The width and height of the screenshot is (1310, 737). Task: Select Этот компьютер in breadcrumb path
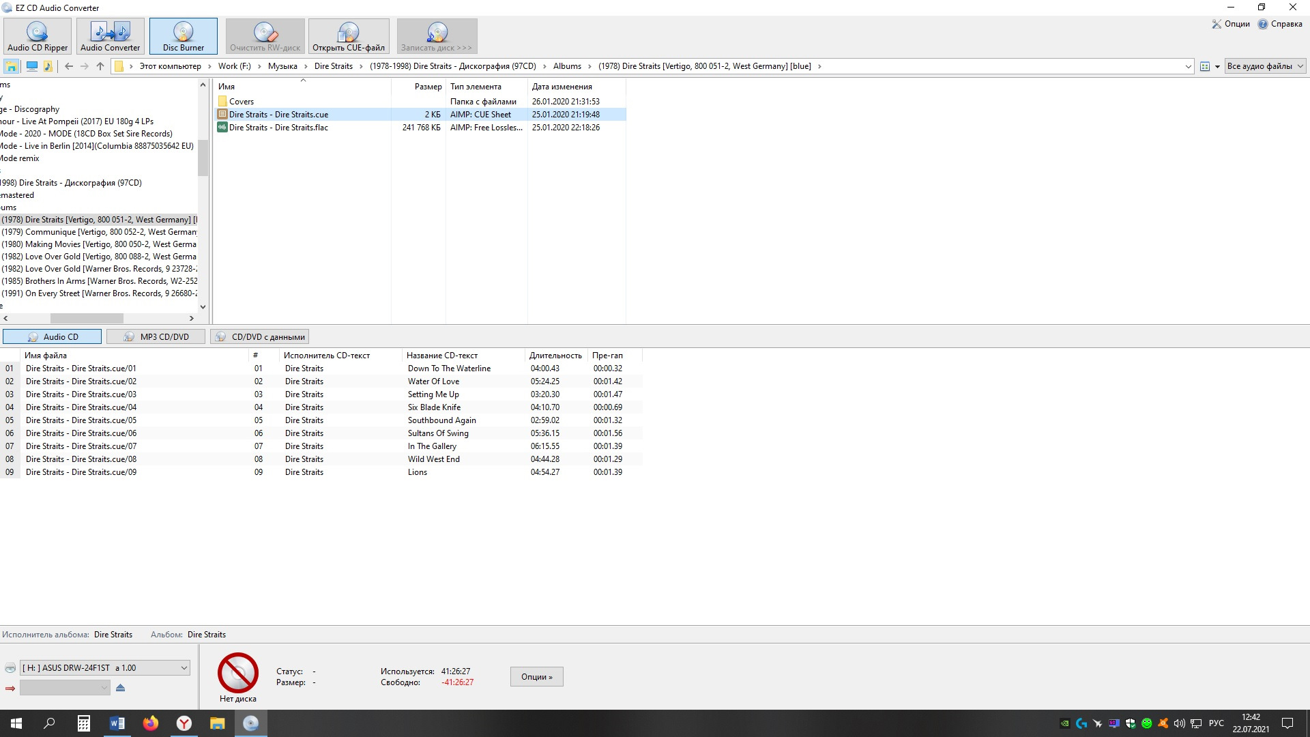click(170, 66)
